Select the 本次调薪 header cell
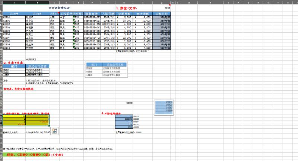This screenshot has width=298, height=161. pos(143,14)
